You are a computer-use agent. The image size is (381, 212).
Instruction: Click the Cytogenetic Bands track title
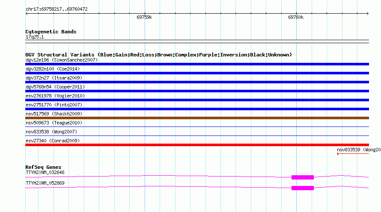(51, 32)
